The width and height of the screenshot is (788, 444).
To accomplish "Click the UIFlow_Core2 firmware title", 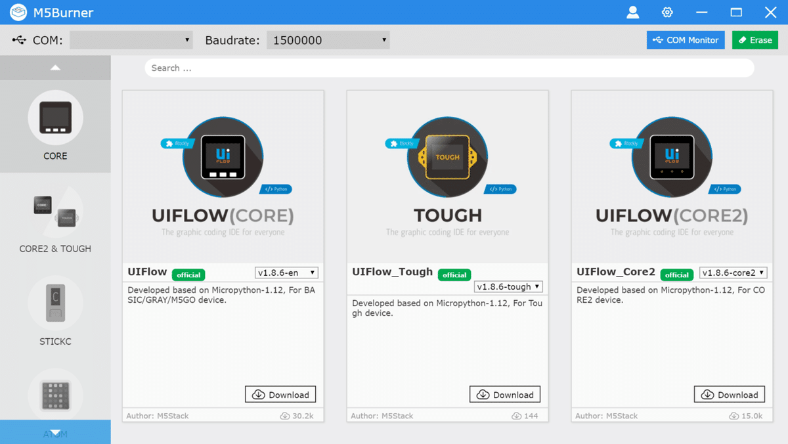I will 616,272.
